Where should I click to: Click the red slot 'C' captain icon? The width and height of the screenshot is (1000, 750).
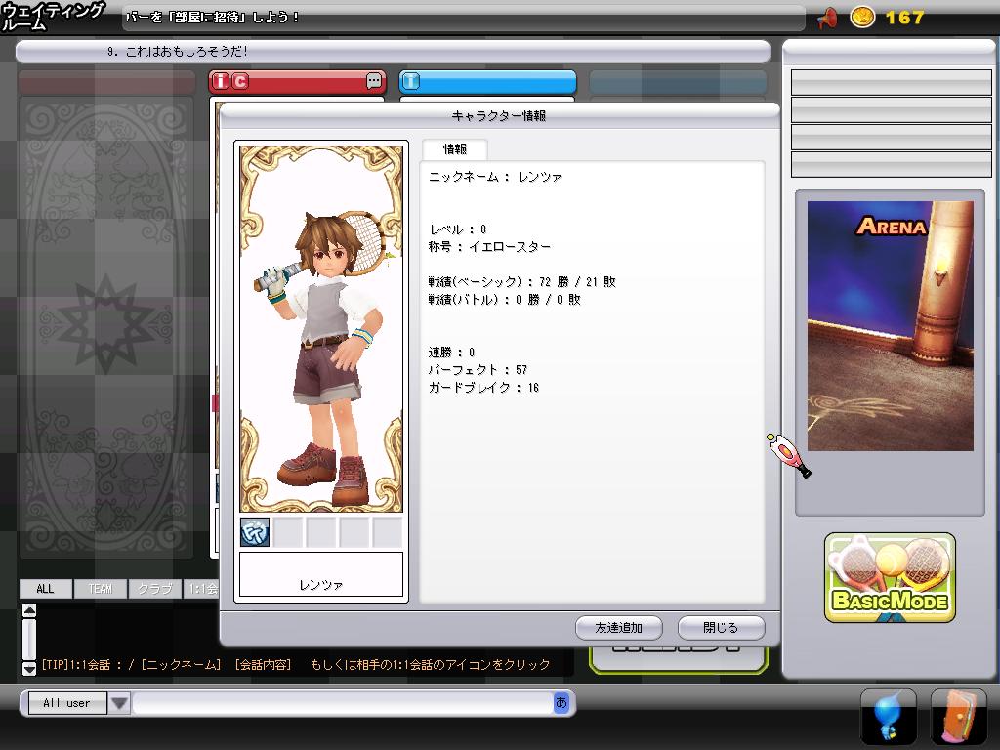[240, 82]
